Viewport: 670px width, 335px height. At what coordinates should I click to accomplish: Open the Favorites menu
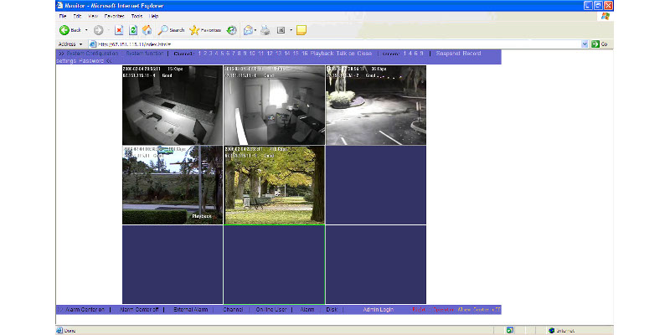114,16
